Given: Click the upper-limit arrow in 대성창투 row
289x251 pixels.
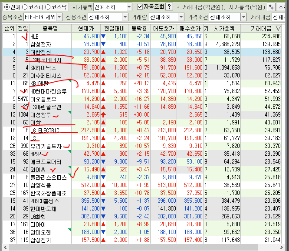Looking at the screenshot, I should [x=103, y=115].
